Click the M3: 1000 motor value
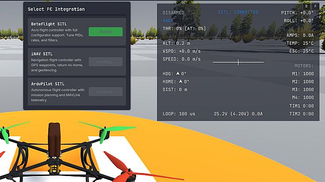The image size is (325, 182). [x=303, y=90]
